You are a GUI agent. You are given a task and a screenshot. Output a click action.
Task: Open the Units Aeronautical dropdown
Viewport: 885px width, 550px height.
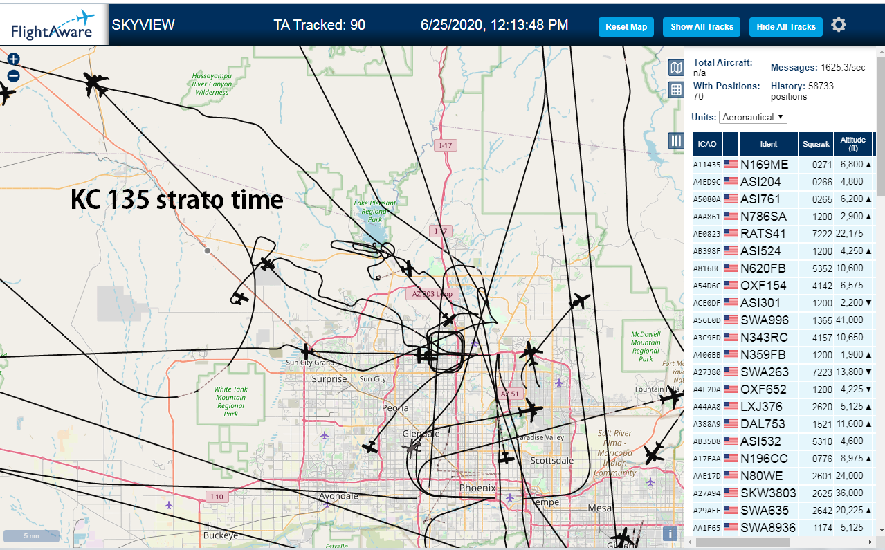(x=753, y=117)
